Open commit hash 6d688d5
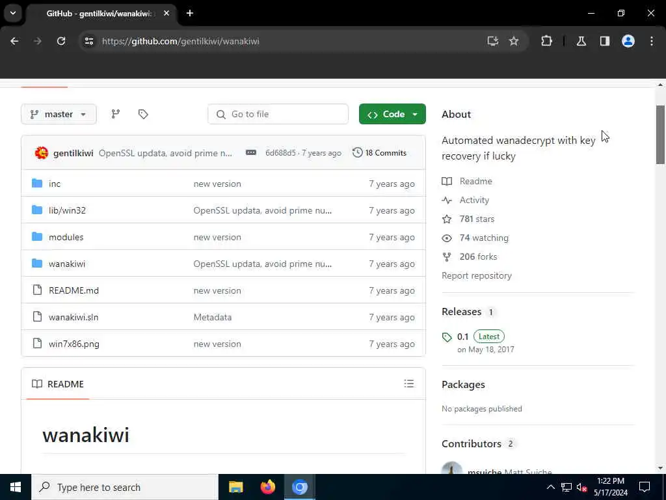666x500 pixels. (x=280, y=153)
